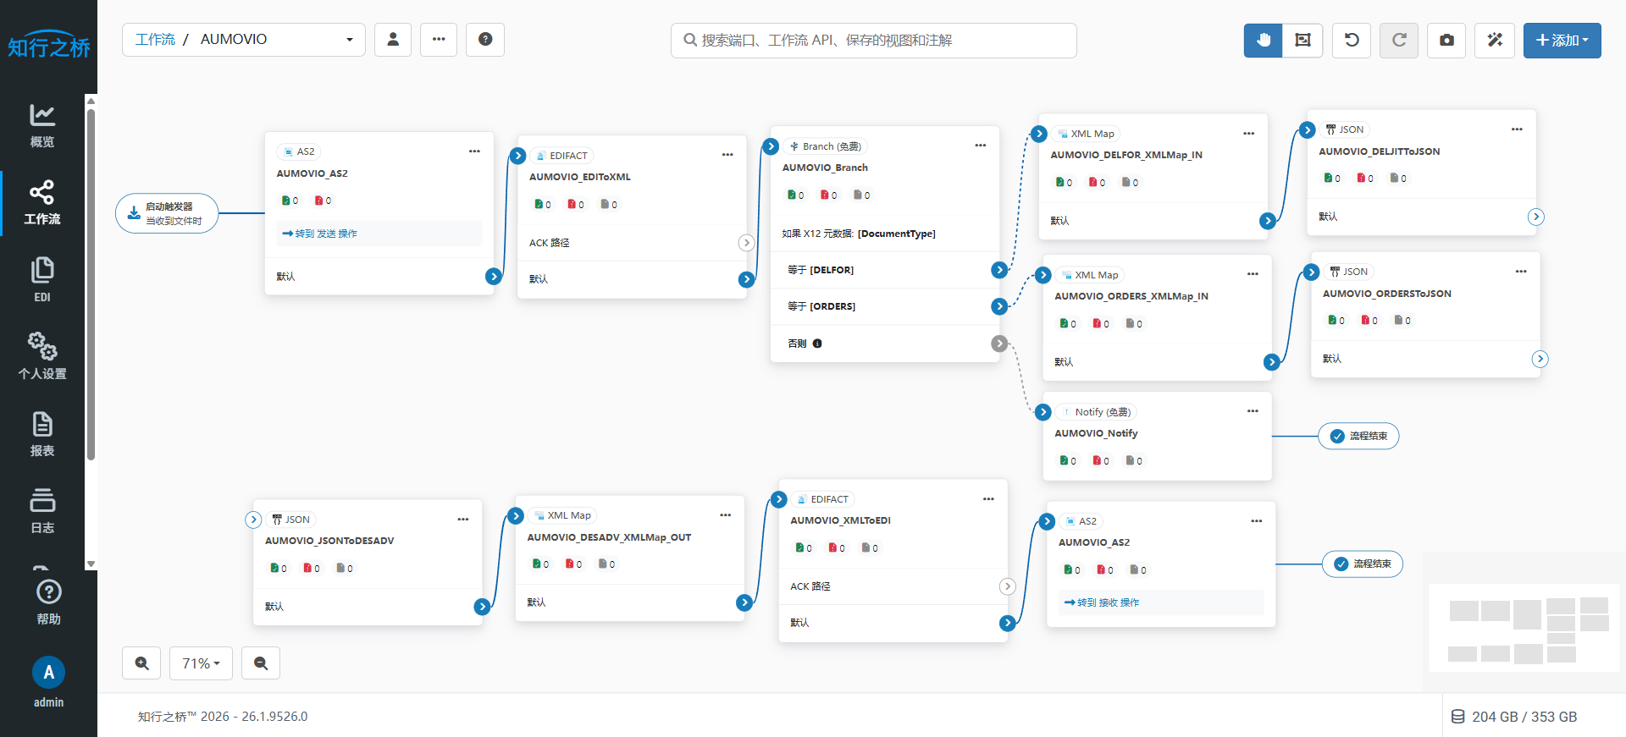Open options menu of bottom AUMOVIO_AS2 connector
Screen dimensions: 1626x737
click(1257, 521)
